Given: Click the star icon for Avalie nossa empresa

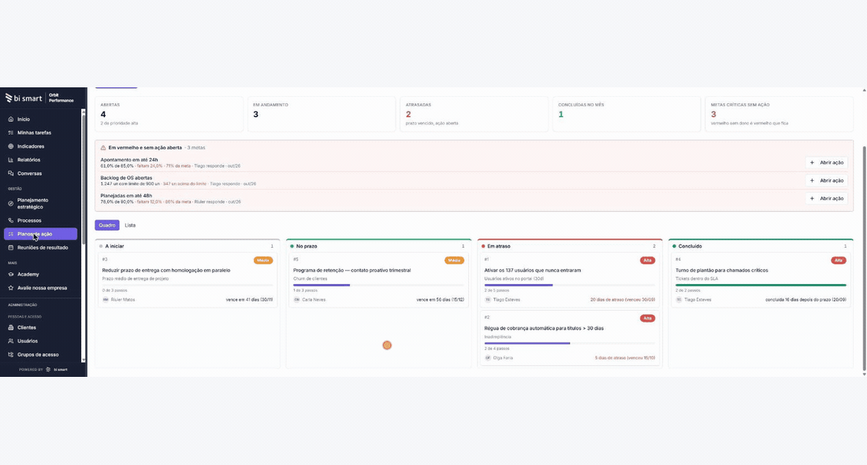Looking at the screenshot, I should click(10, 288).
